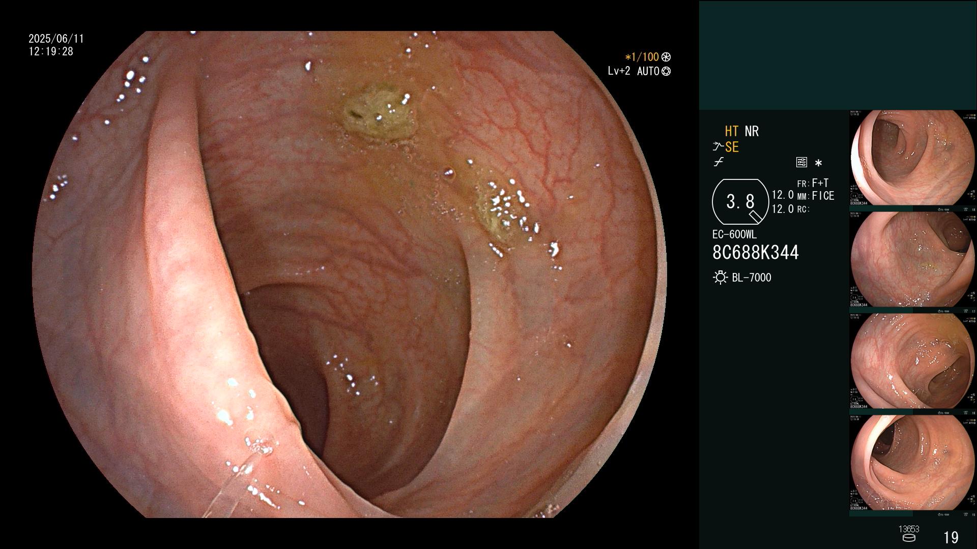
Task: Click the shutter icon after 1/100
Action: (x=666, y=57)
